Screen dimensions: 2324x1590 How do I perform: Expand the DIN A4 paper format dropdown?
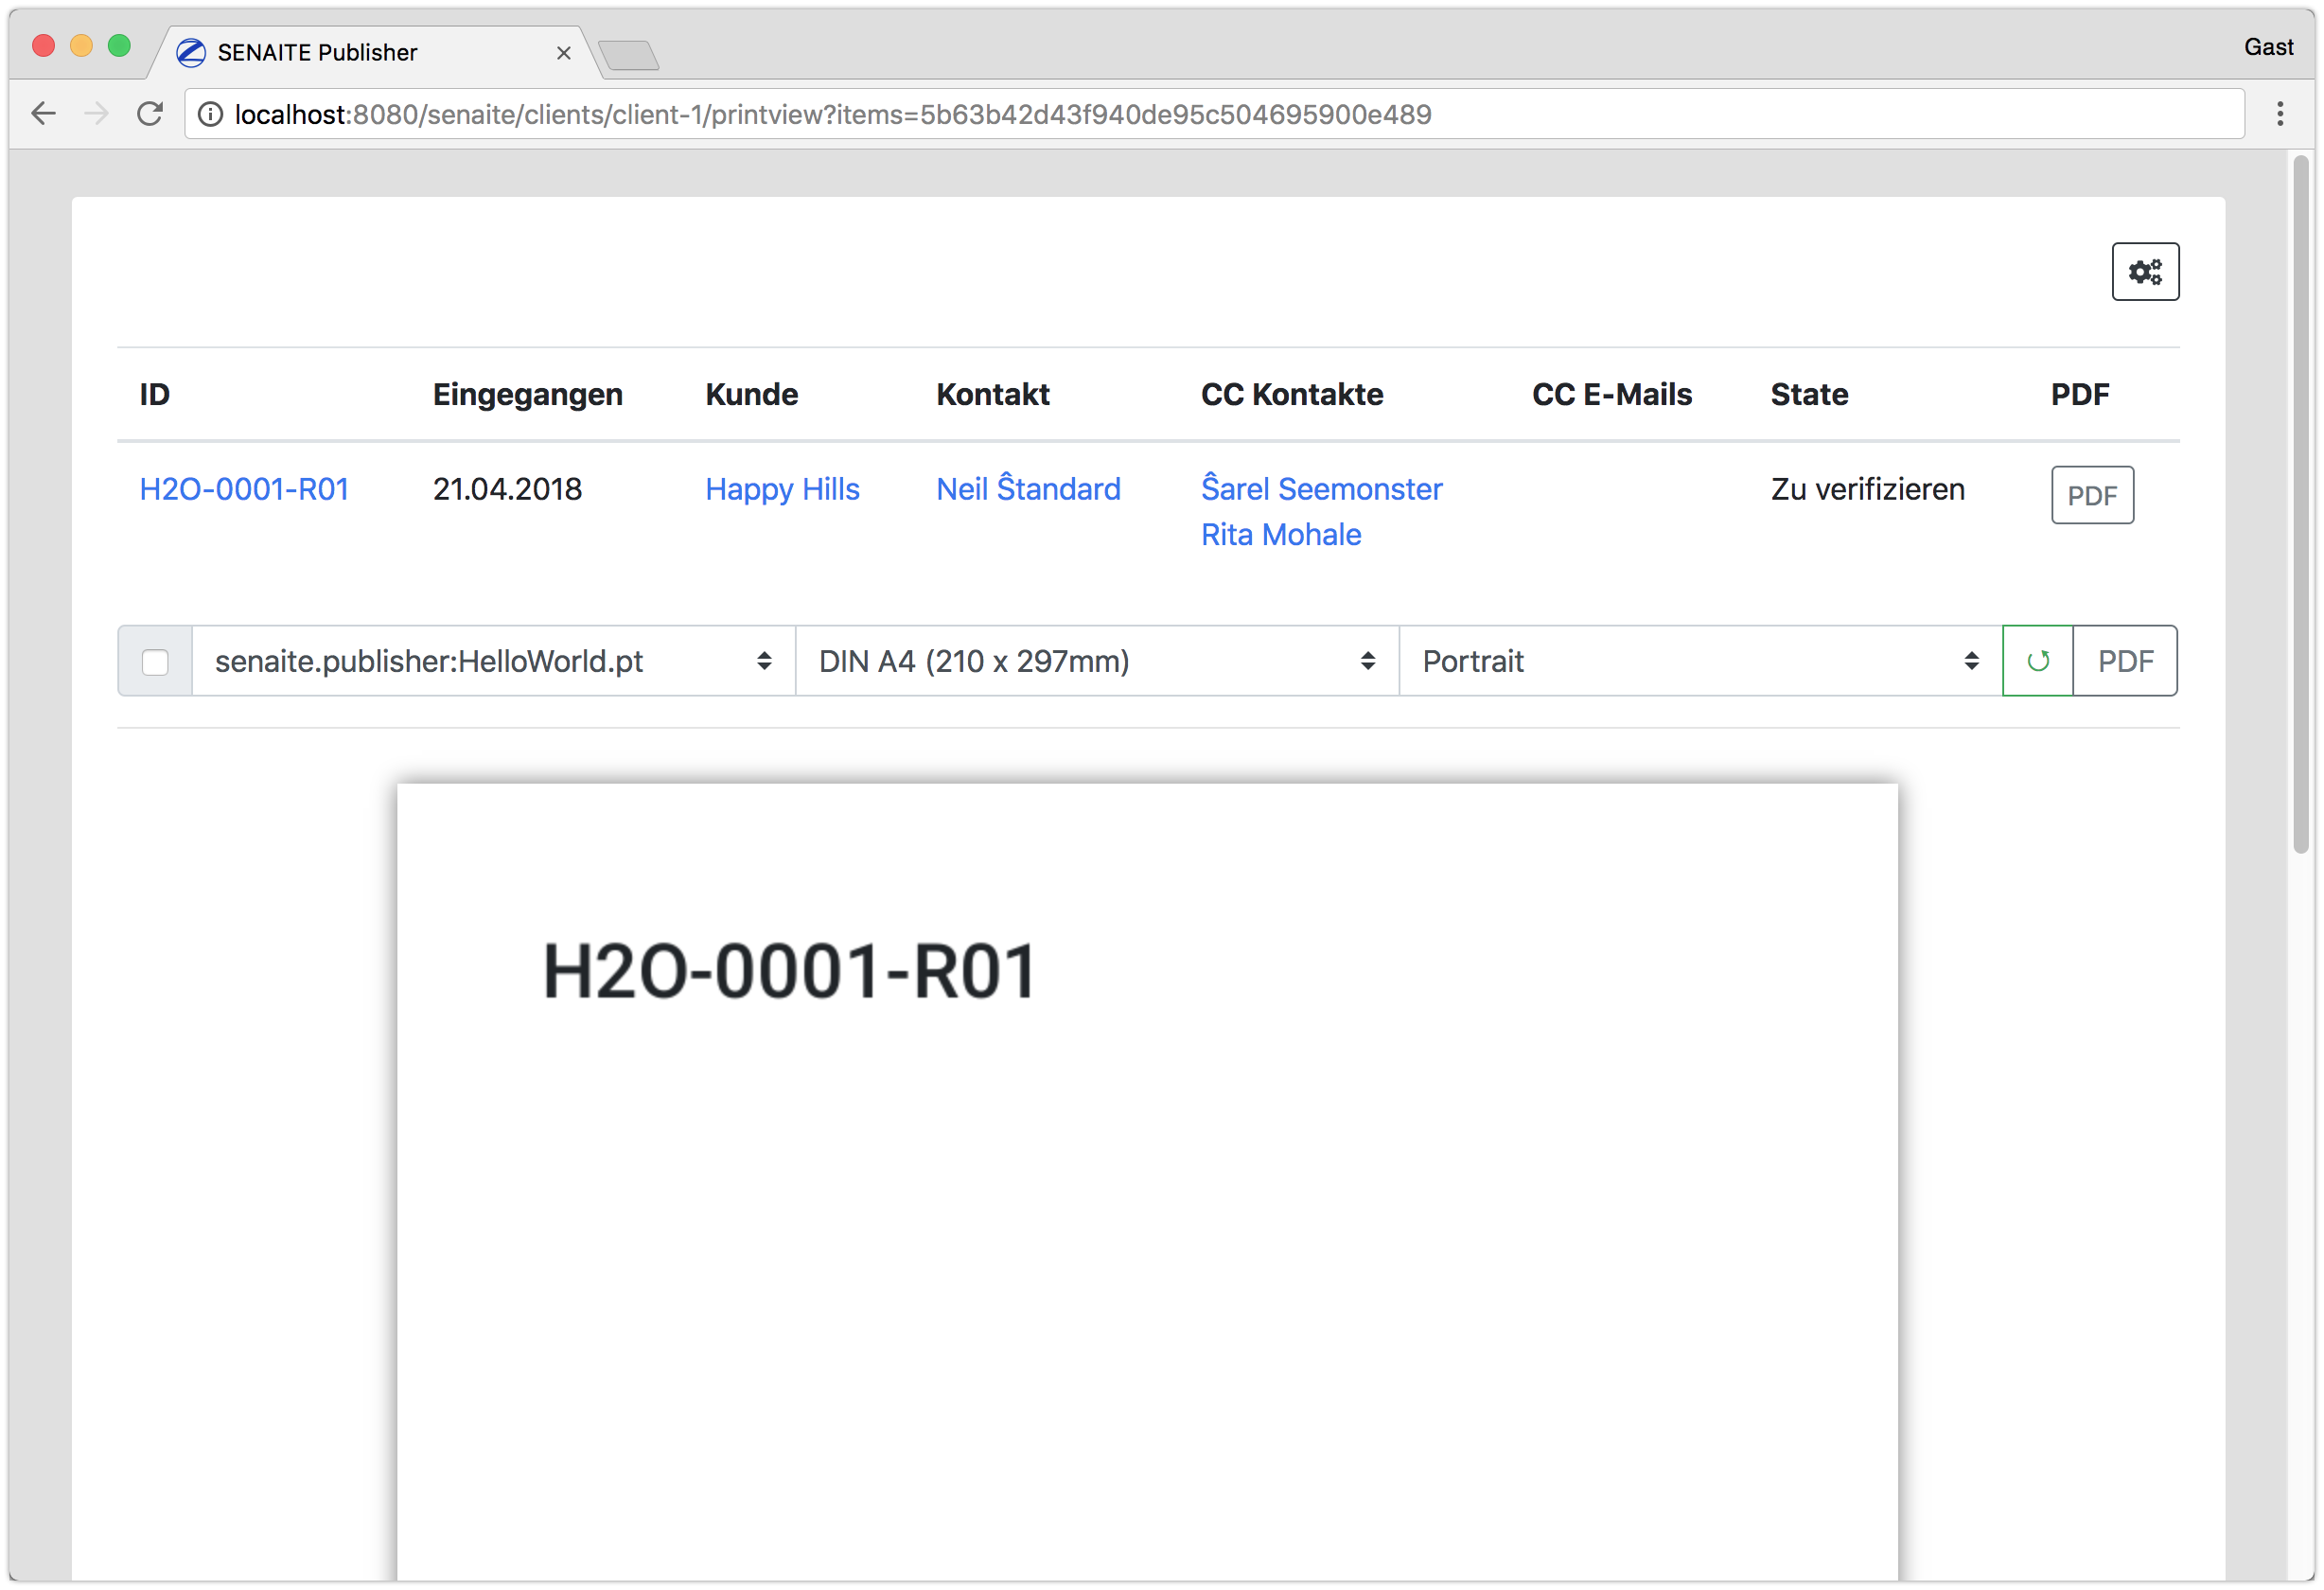point(1096,661)
